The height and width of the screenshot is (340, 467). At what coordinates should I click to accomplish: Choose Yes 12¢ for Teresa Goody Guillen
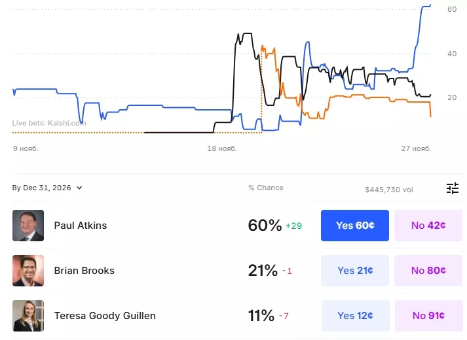click(x=354, y=316)
